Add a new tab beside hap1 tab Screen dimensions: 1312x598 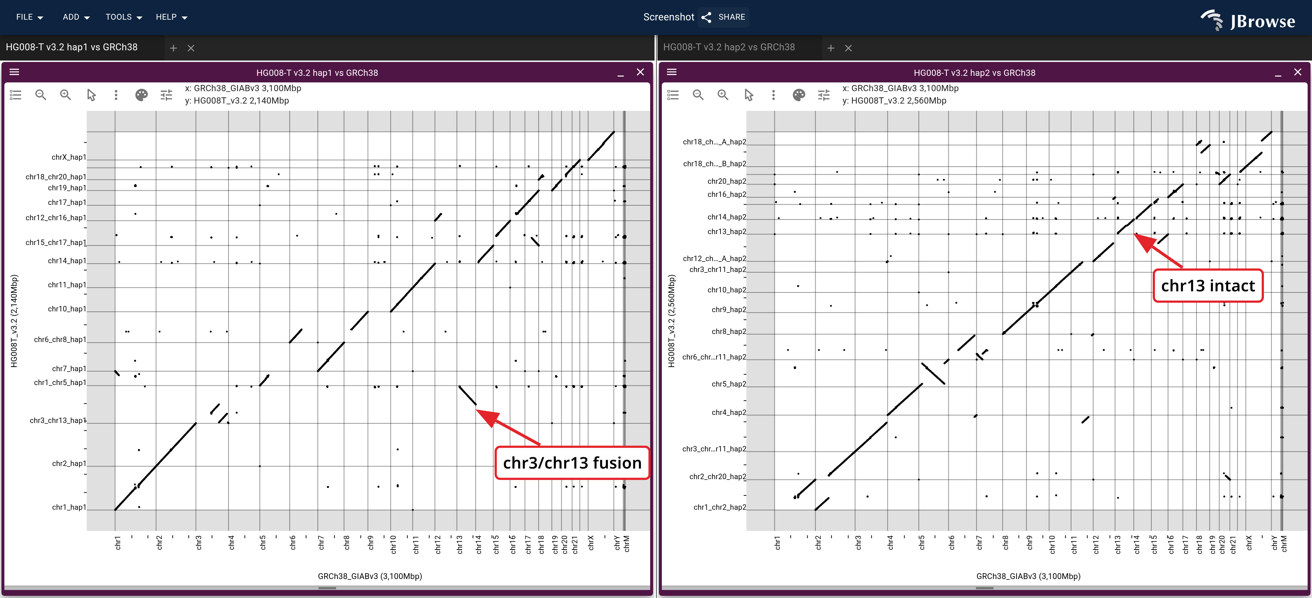173,48
